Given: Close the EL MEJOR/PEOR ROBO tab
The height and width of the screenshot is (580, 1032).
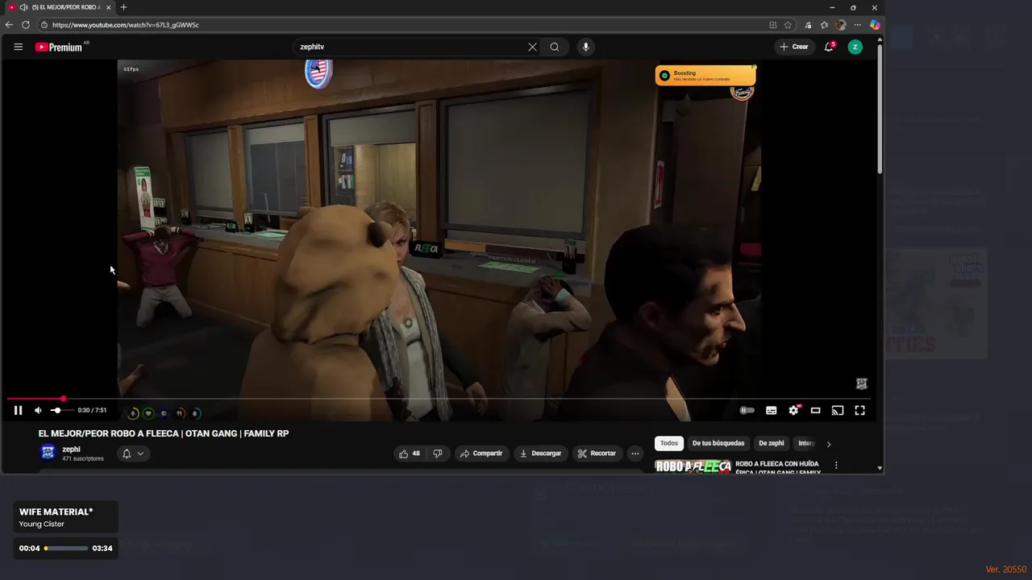Looking at the screenshot, I should tap(108, 7).
